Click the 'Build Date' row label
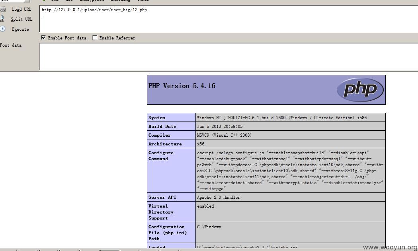This screenshot has width=418, height=251. [162, 126]
